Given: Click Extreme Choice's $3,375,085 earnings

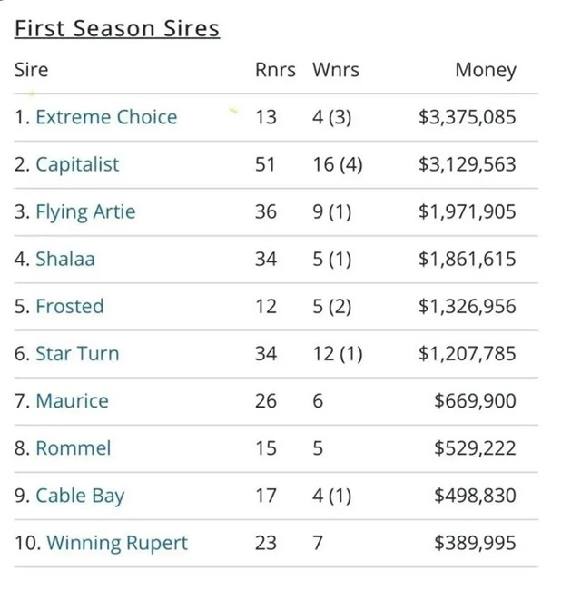Looking at the screenshot, I should 467,117.
